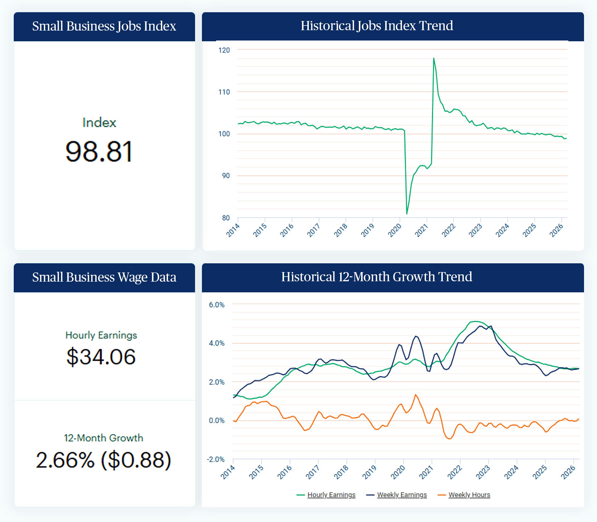Click the Historical Jobs Index Trend header
The image size is (597, 522).
pos(377,26)
